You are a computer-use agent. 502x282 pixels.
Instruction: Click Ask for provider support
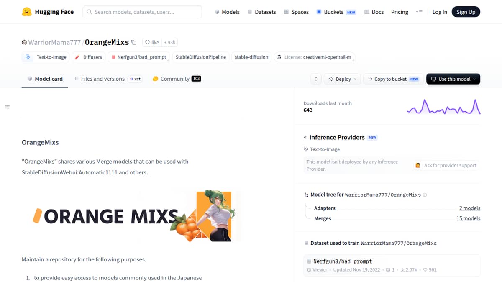click(446, 165)
